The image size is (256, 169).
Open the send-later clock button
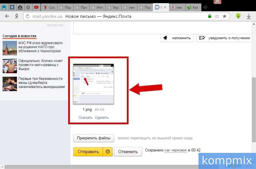[x=108, y=152]
